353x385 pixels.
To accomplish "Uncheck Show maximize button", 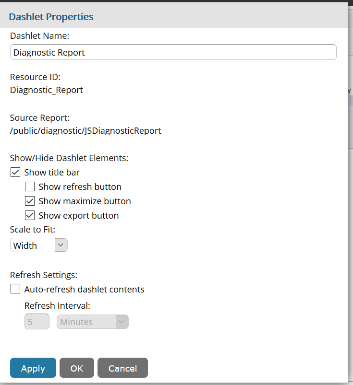I will (30, 201).
